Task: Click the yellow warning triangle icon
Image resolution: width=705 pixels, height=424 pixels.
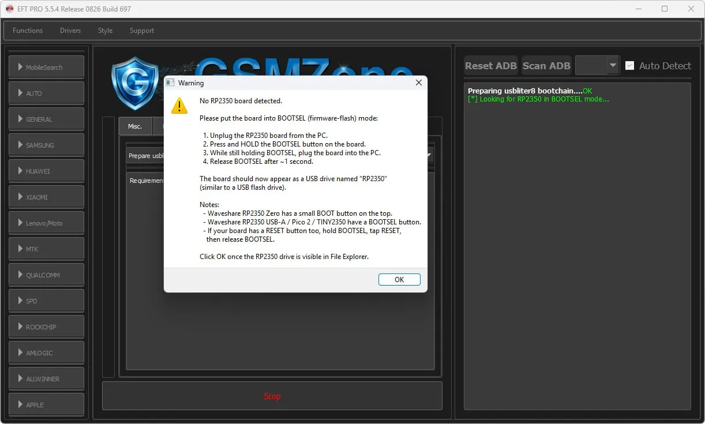Action: click(x=179, y=106)
